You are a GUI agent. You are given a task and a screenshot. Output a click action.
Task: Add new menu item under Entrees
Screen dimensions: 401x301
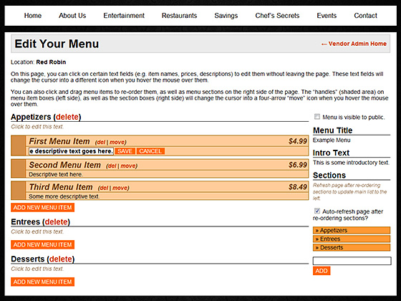42,244
